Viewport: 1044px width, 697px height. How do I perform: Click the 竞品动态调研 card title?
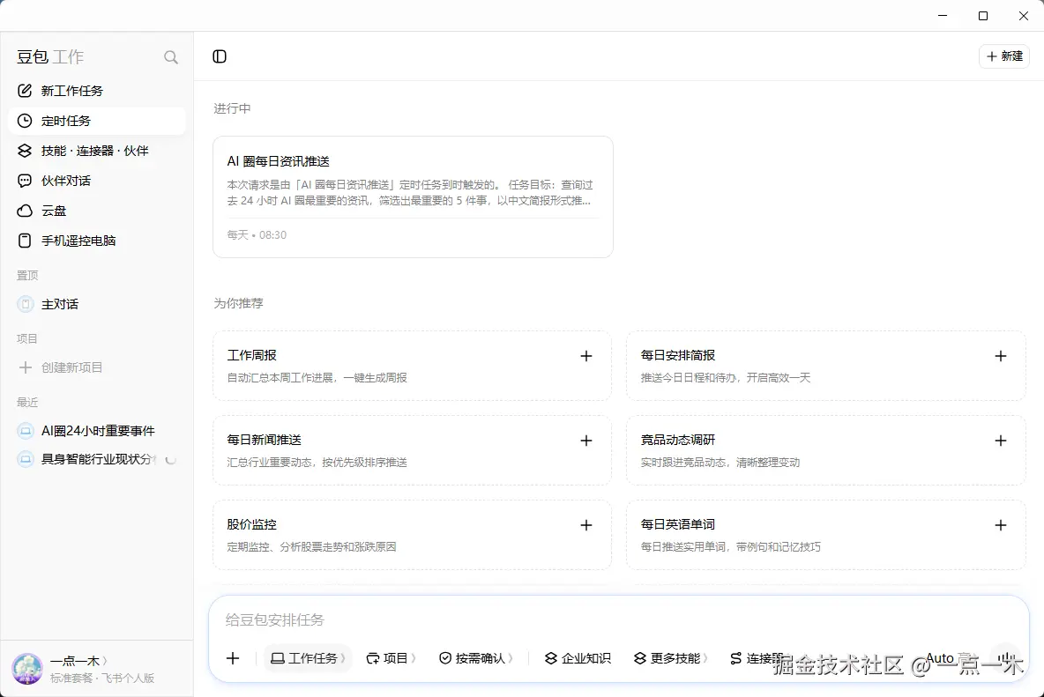pyautogui.click(x=678, y=441)
